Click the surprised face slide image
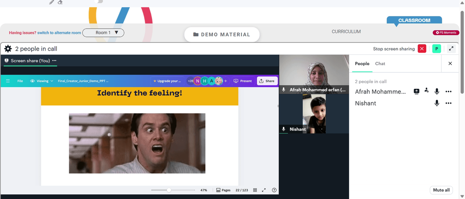Image resolution: width=465 pixels, height=199 pixels. (x=137, y=143)
